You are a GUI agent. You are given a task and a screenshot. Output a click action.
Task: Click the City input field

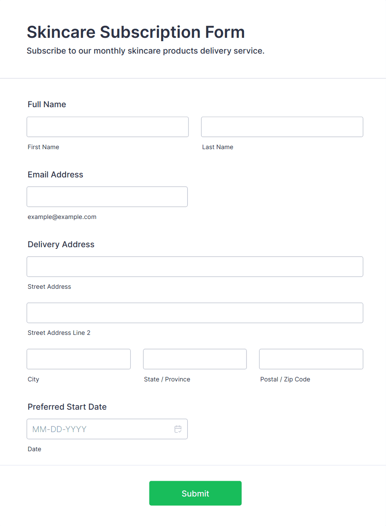78,359
